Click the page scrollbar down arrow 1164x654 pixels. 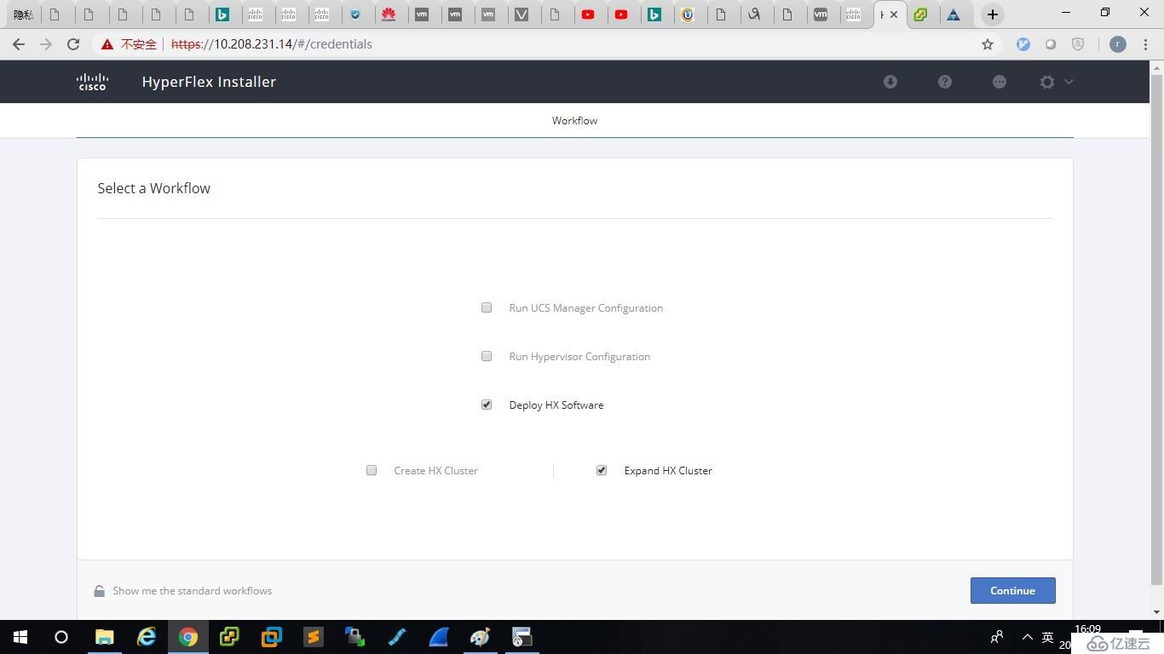tap(1156, 612)
